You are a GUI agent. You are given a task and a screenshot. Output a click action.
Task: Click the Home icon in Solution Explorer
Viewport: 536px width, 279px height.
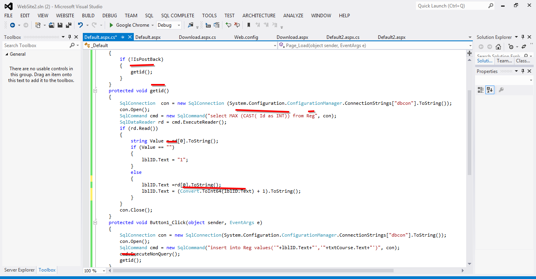(x=498, y=47)
